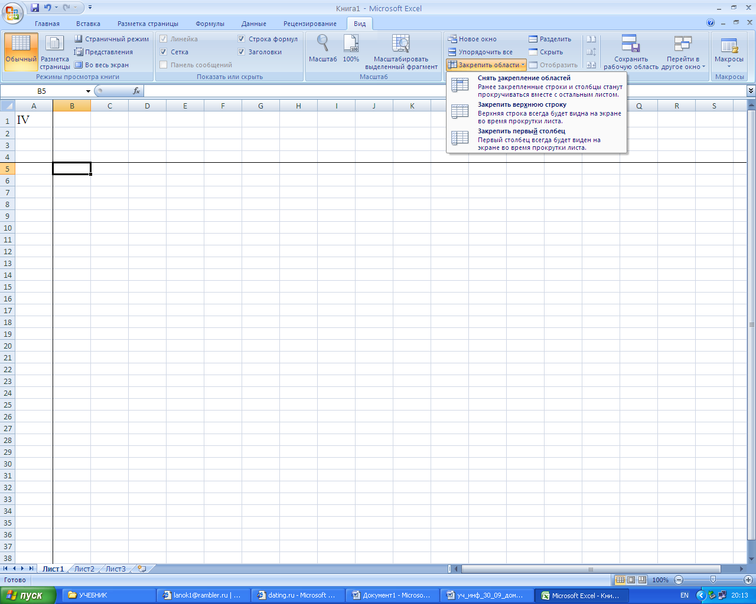Click 100% zoom level in status bar
The width and height of the screenshot is (756, 604).
tap(660, 580)
